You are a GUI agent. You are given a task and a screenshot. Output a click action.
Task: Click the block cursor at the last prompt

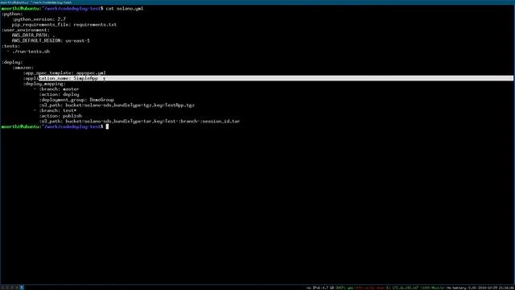pos(107,126)
